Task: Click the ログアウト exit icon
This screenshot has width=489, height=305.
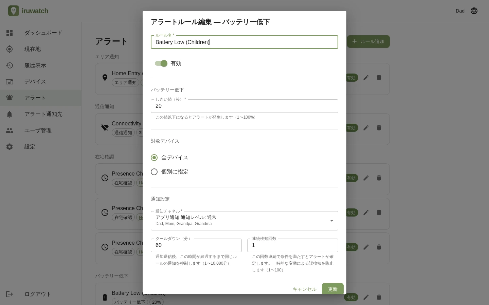Action: pyautogui.click(x=10, y=294)
